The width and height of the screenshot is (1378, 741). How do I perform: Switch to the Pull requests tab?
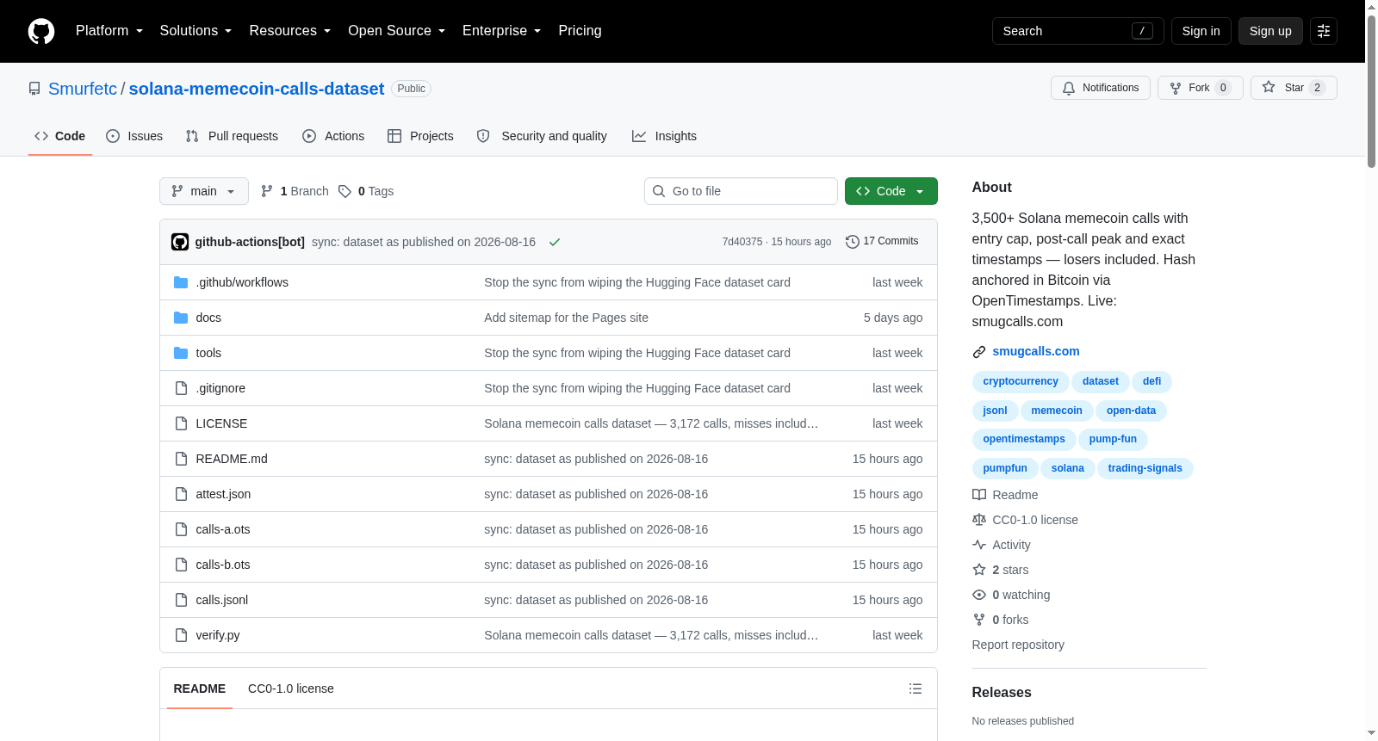tap(232, 136)
